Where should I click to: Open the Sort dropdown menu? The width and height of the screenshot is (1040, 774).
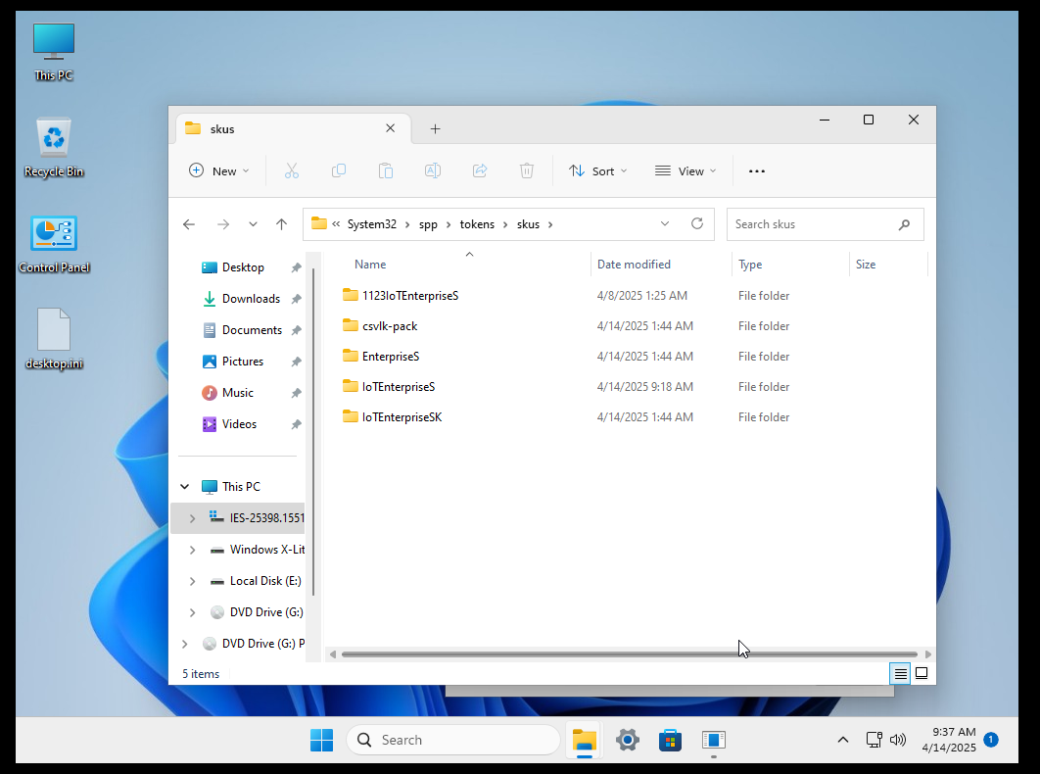(x=597, y=171)
